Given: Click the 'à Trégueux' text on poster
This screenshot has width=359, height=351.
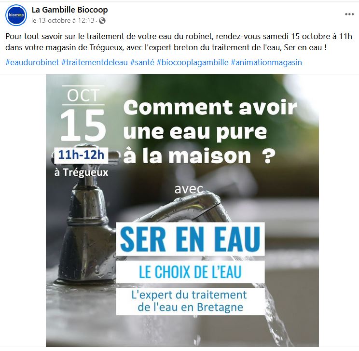Looking at the screenshot, I should tap(81, 172).
